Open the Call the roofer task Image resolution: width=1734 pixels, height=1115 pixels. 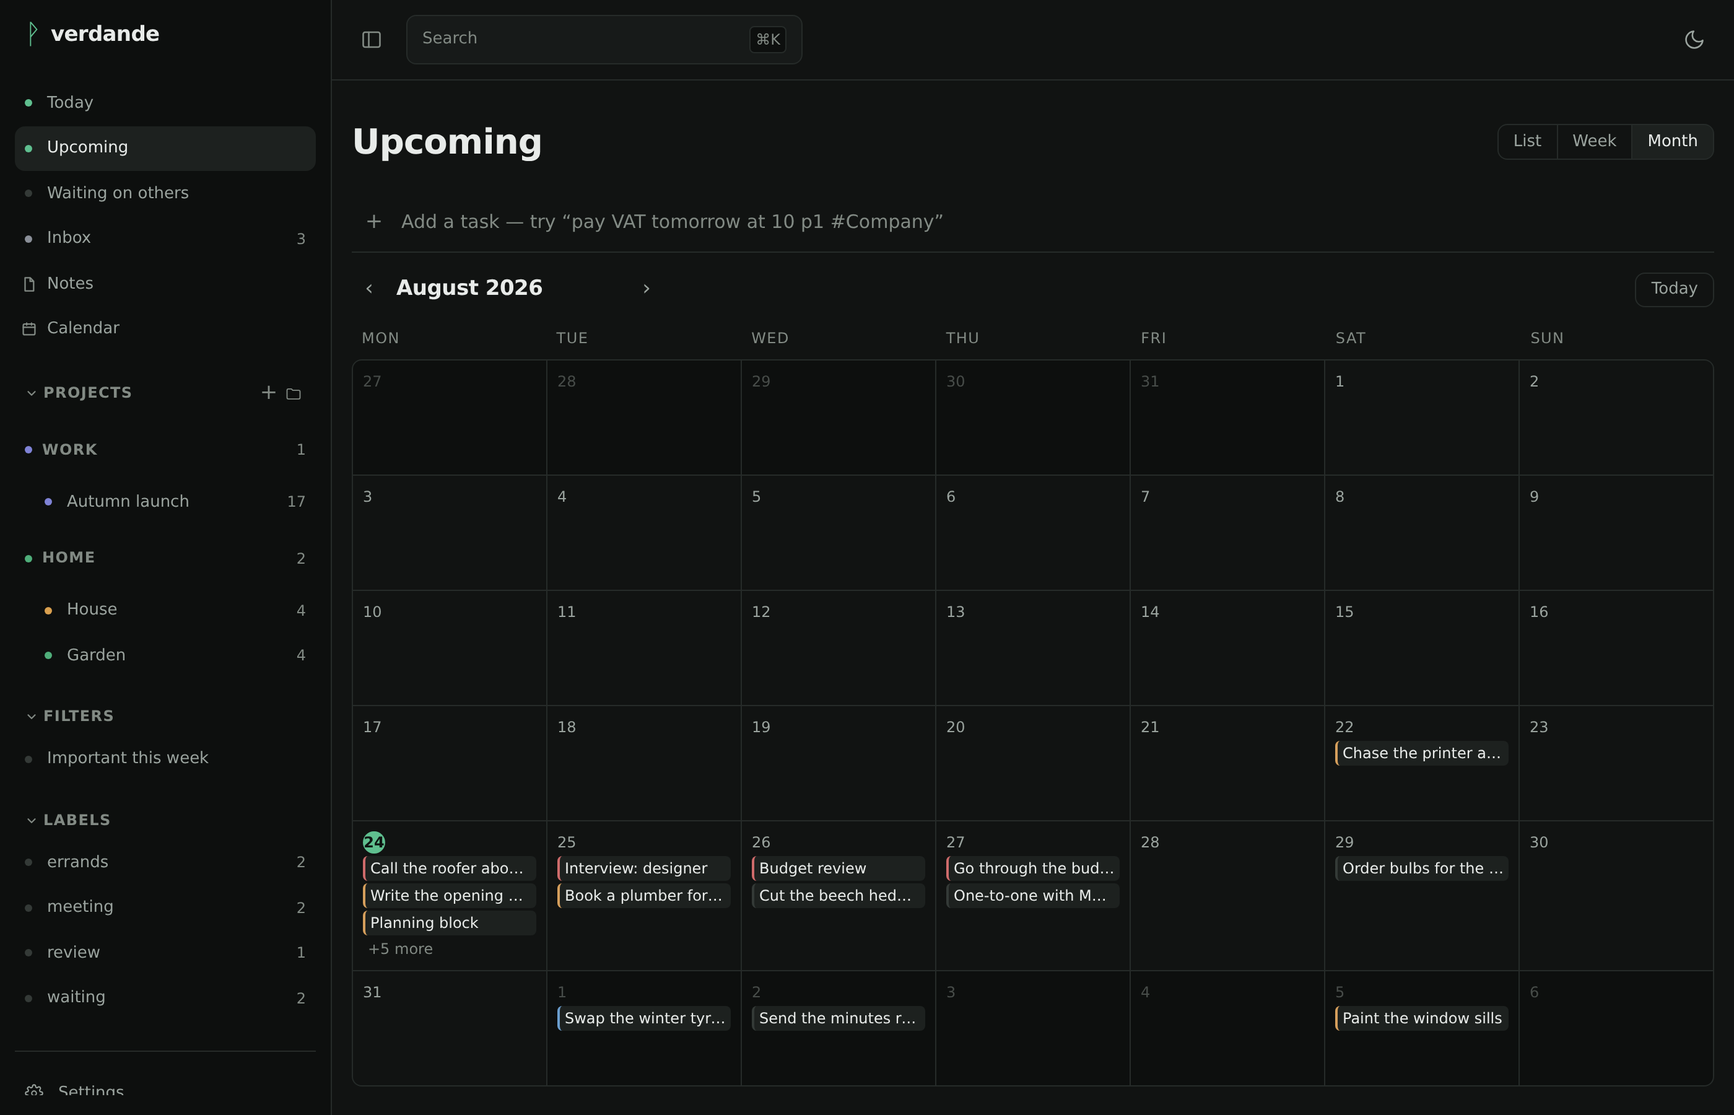[449, 868]
